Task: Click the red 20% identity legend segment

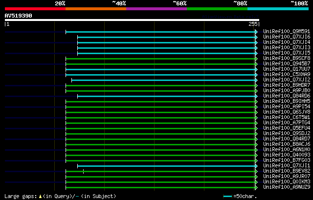Action: point(35,9)
